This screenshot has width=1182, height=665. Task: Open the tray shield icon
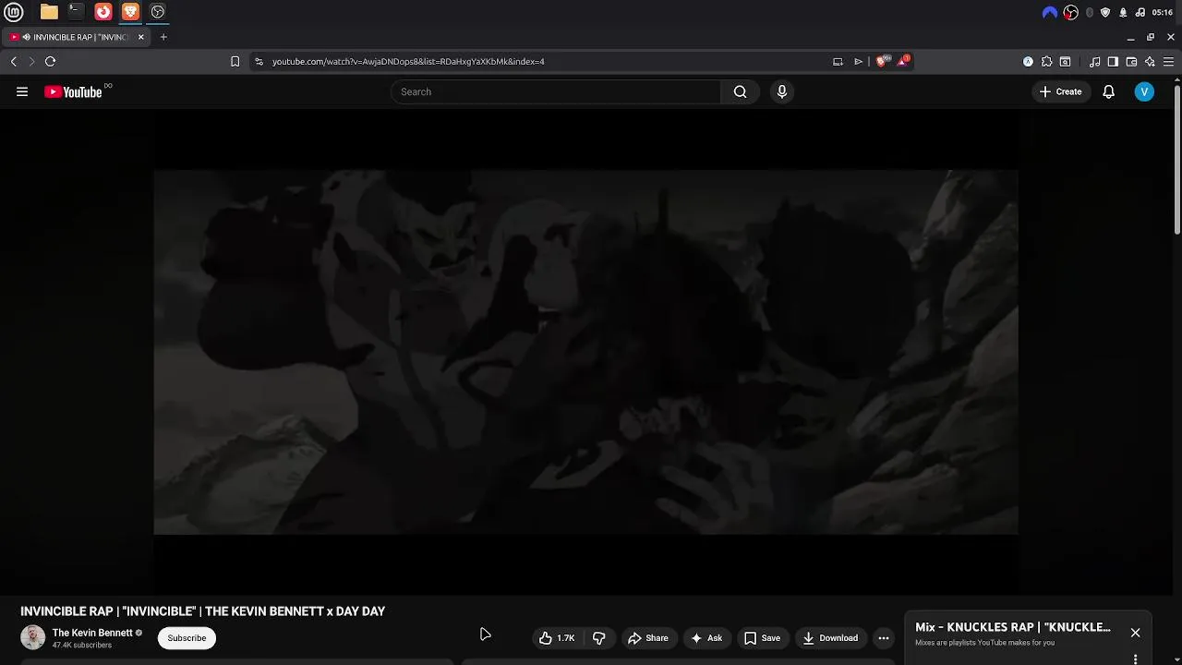1105,12
